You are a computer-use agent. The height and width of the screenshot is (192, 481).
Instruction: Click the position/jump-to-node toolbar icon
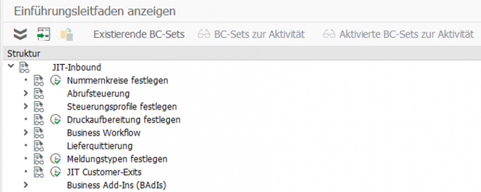[43, 34]
